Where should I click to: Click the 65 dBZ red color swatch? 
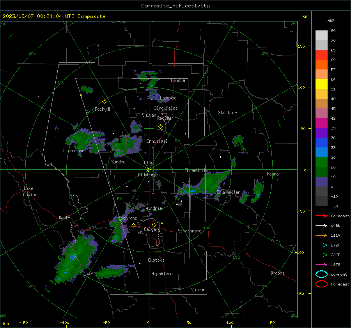pyautogui.click(x=321, y=55)
